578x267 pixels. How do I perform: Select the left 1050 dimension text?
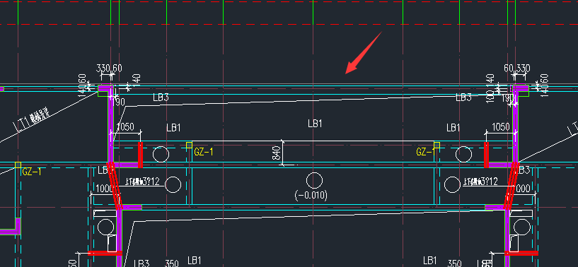[x=125, y=127]
